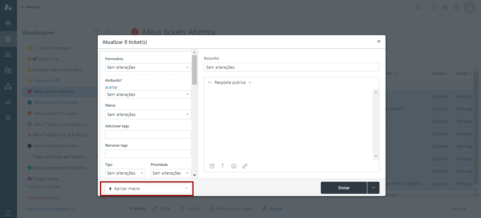Open Reporting chart icon in sidebar

pyautogui.click(x=8, y=102)
